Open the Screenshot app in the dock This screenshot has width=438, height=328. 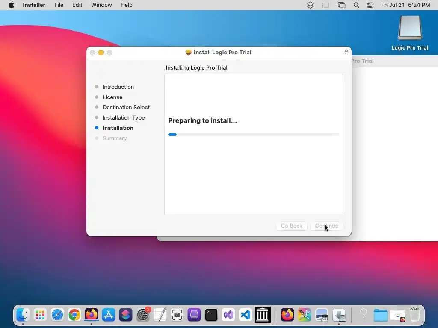coord(177,315)
